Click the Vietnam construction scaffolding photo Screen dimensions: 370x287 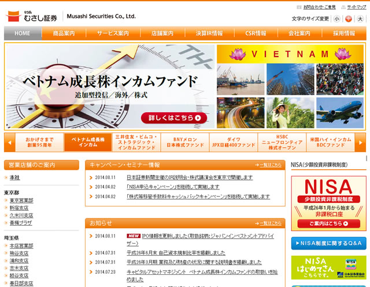pyautogui.click(x=290, y=79)
